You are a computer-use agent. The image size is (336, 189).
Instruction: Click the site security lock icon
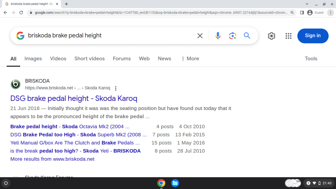coord(31,13)
